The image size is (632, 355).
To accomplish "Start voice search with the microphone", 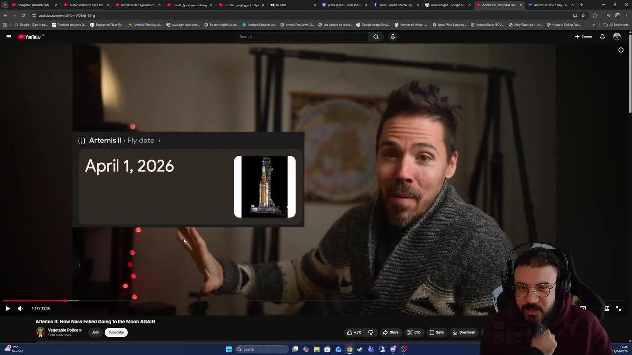I will [393, 36].
